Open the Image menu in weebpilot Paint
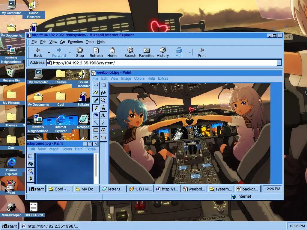 coord(126,78)
